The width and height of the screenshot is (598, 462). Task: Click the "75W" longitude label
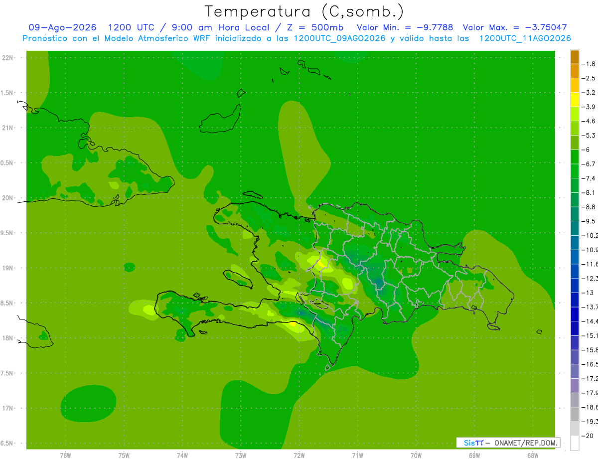point(124,456)
